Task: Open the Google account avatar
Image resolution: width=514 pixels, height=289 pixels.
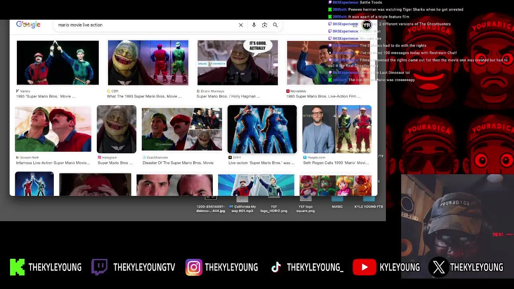Action: [367, 25]
